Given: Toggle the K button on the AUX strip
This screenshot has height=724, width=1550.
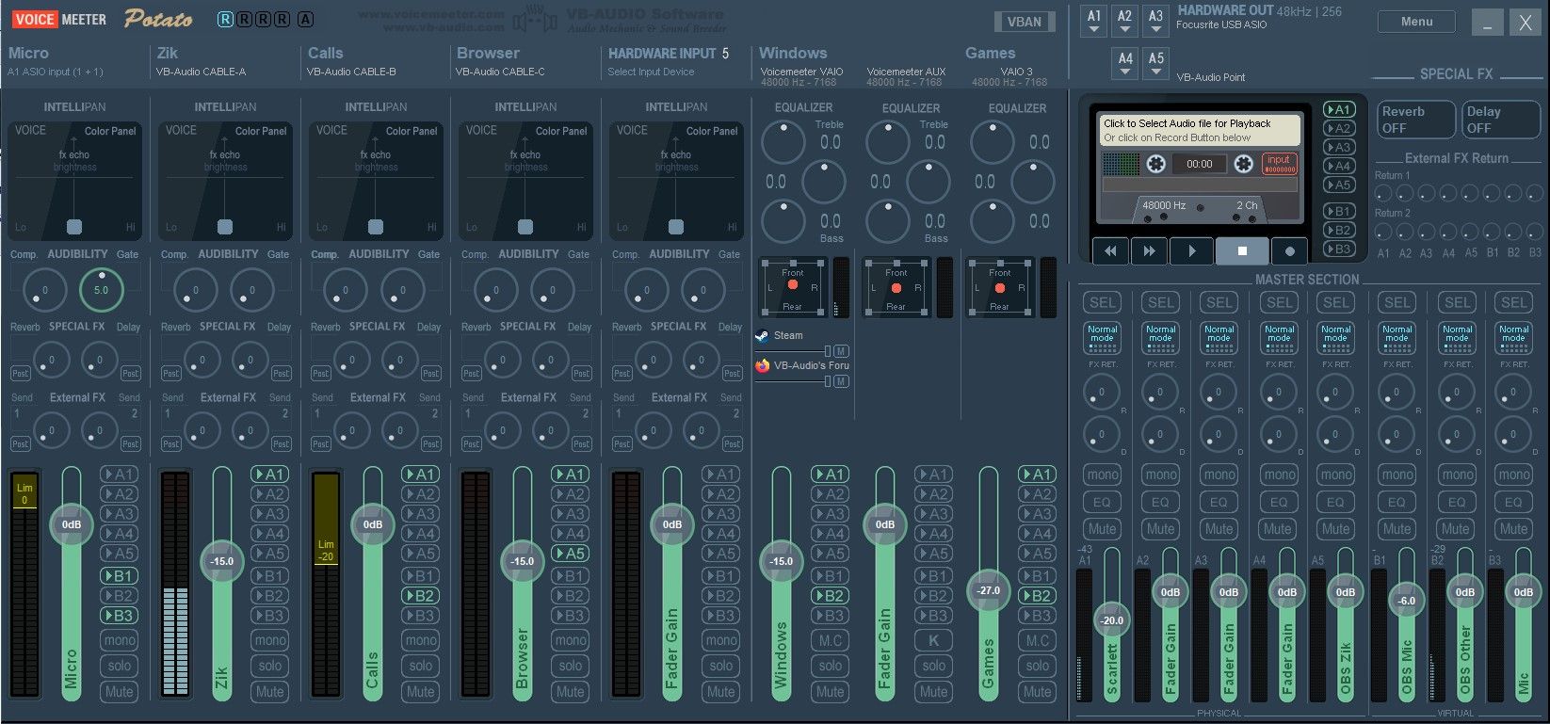Looking at the screenshot, I should 933,640.
